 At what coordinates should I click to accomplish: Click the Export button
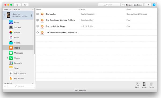pos(138,85)
